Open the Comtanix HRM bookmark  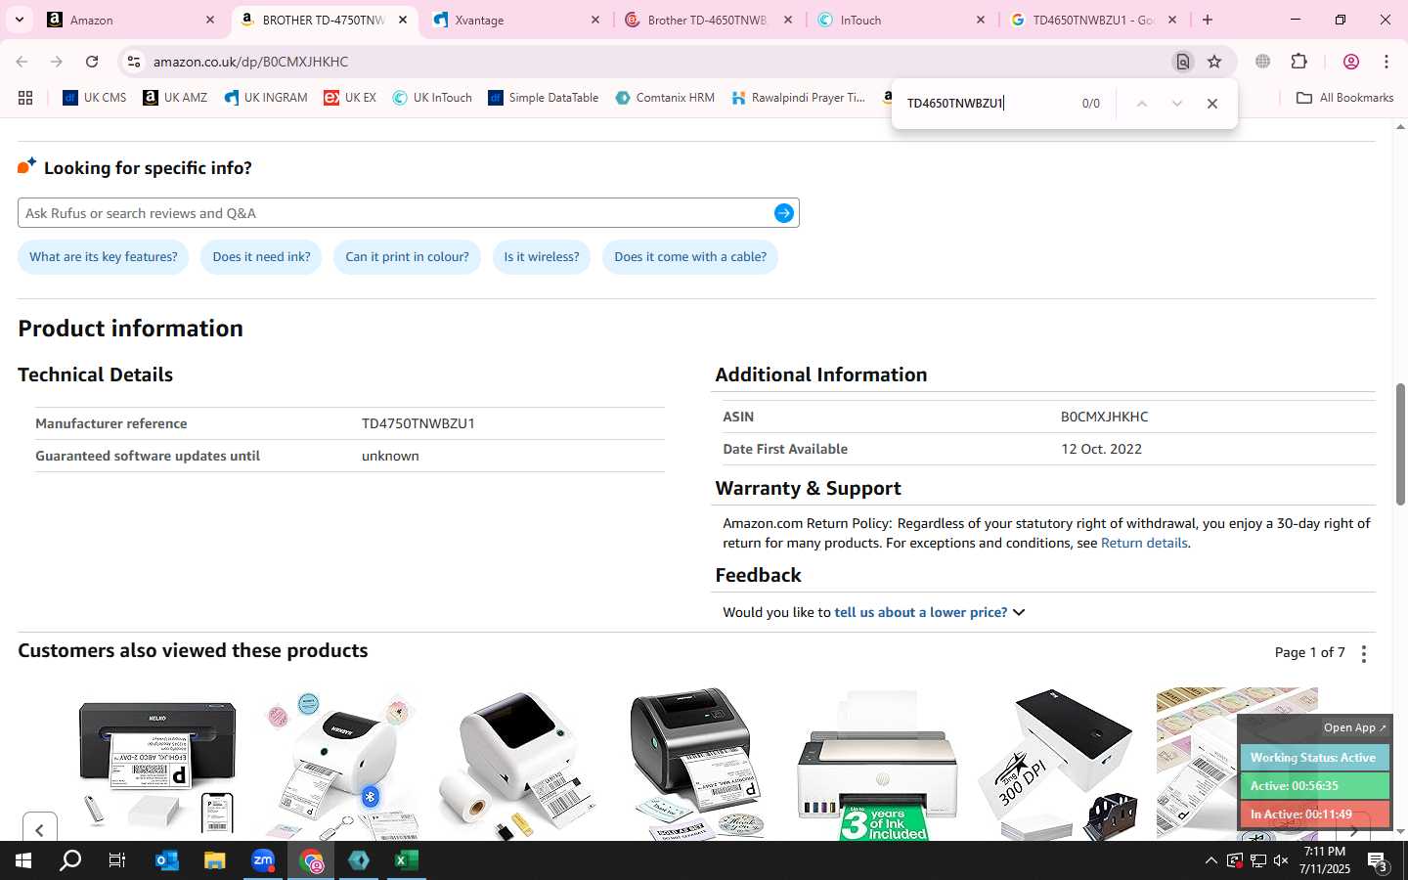(665, 98)
